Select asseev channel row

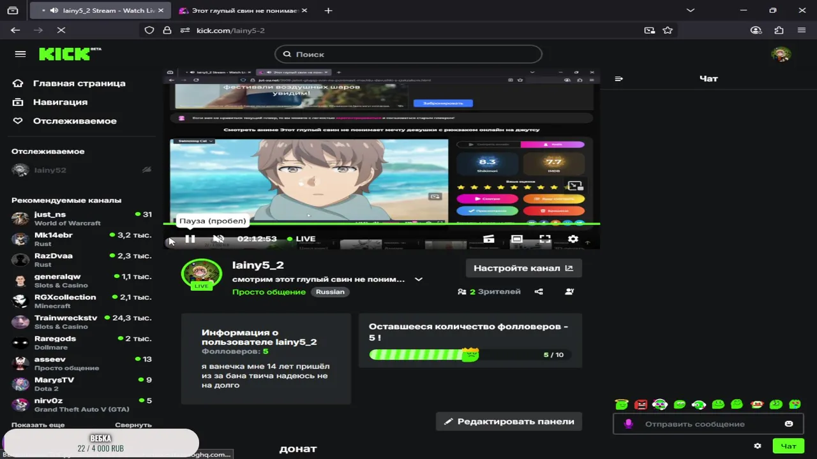[82, 363]
